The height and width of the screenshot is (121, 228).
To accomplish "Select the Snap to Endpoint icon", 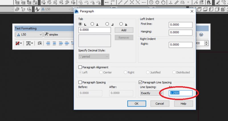I will 120,2.
